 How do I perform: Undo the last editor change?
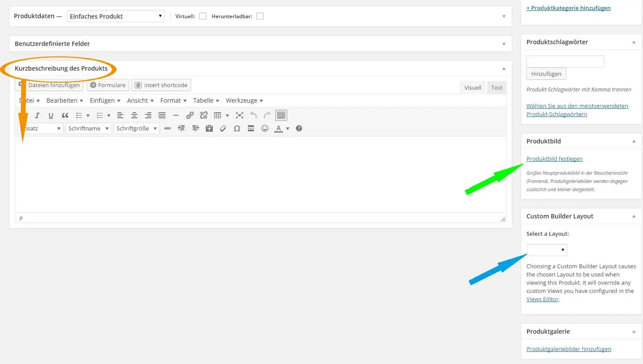pos(253,115)
